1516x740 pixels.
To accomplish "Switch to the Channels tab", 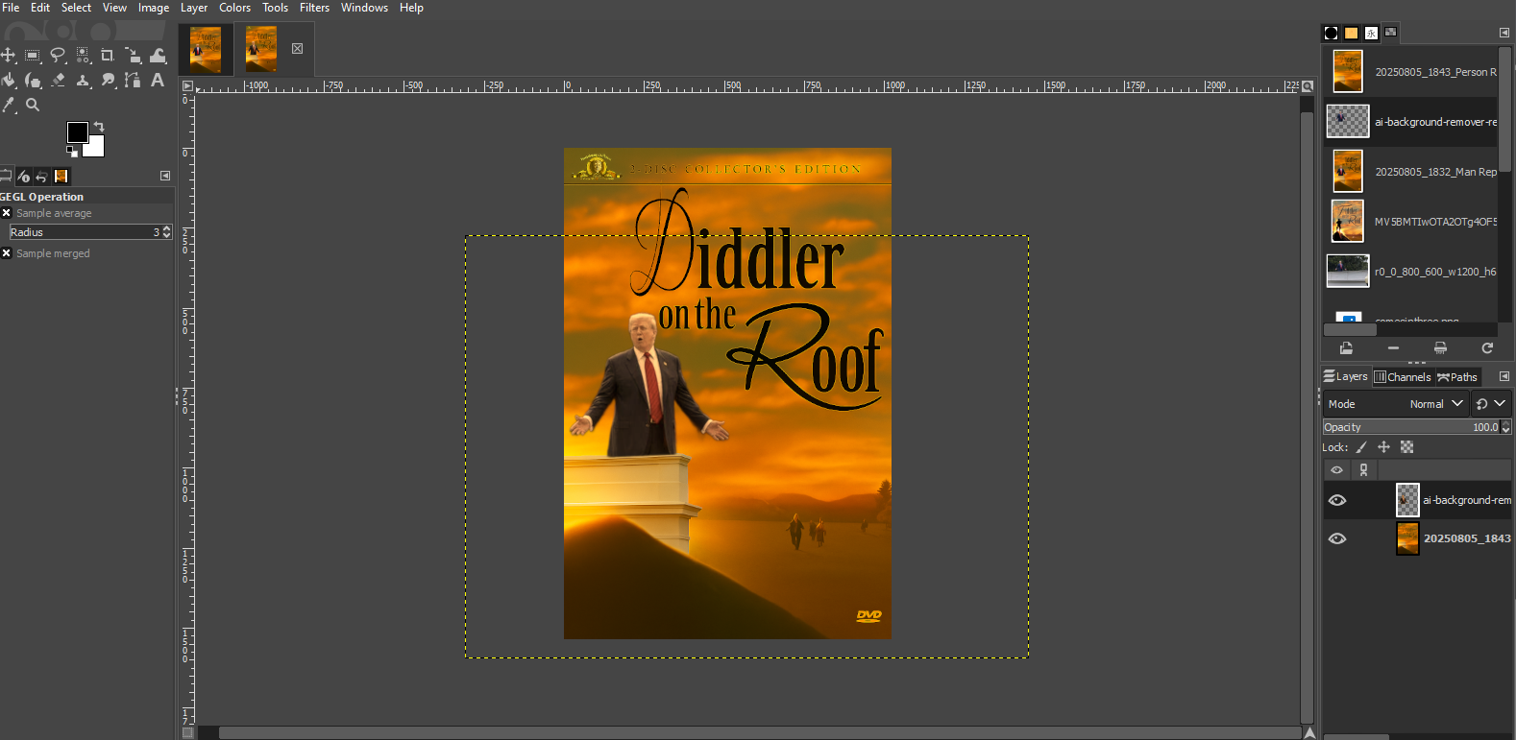I will click(x=1403, y=377).
